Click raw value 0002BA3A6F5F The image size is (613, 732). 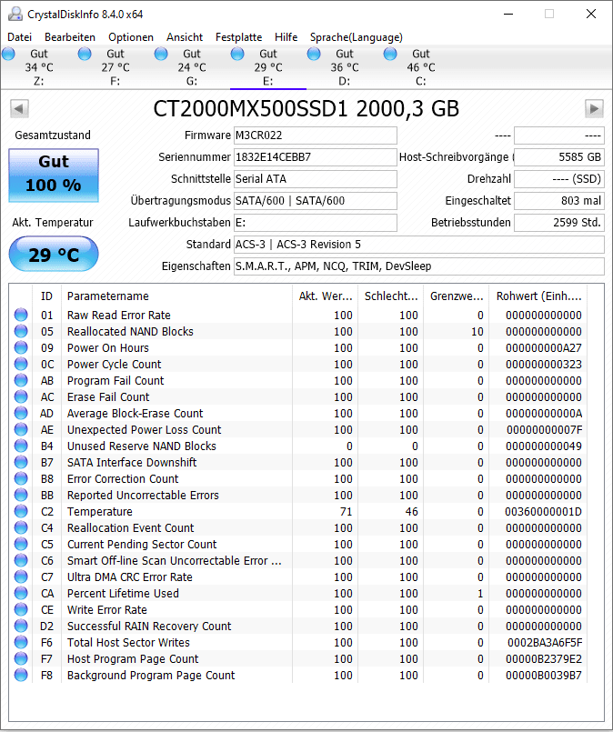click(545, 642)
